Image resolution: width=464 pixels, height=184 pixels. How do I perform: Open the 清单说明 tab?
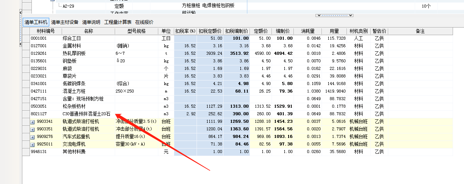(x=91, y=22)
